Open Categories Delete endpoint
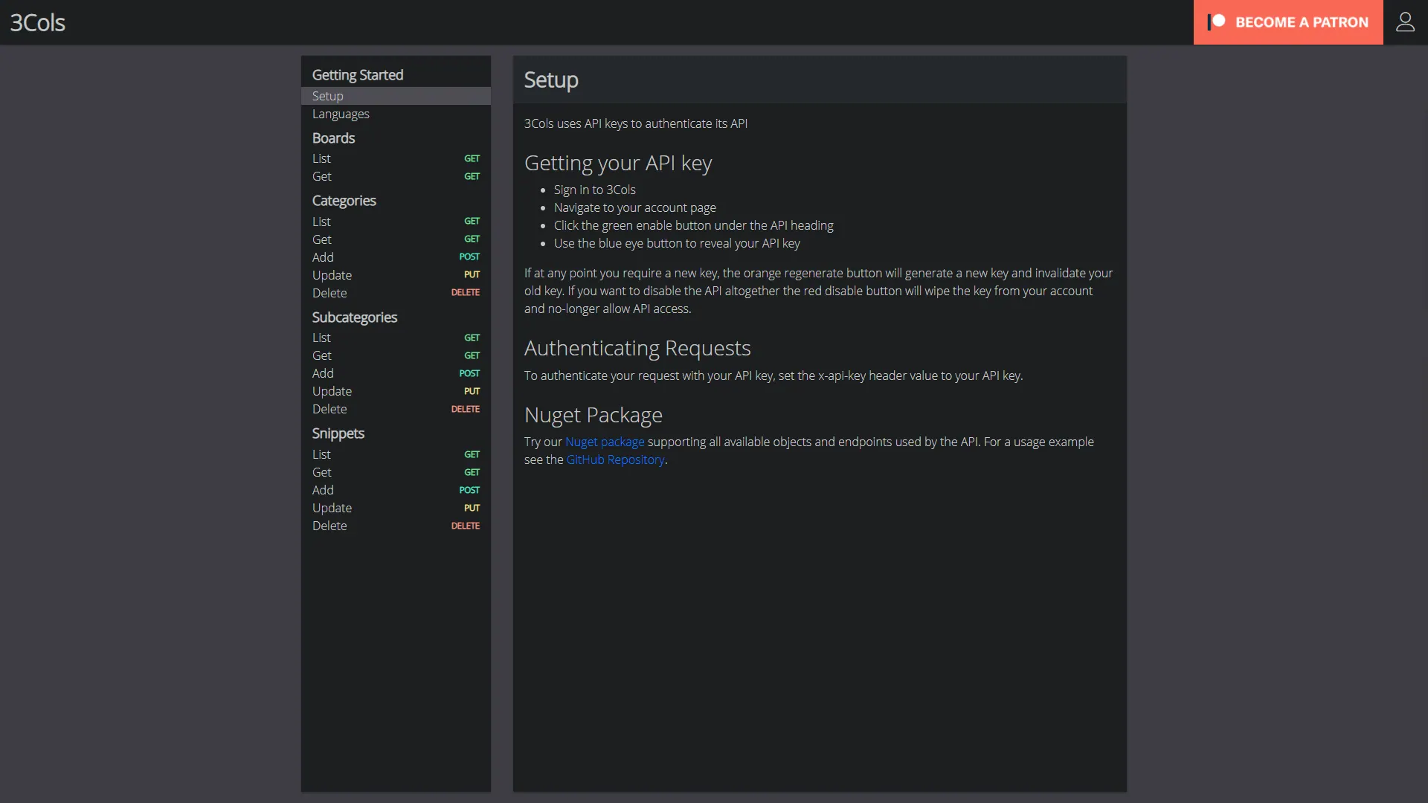This screenshot has width=1428, height=803. 396,293
